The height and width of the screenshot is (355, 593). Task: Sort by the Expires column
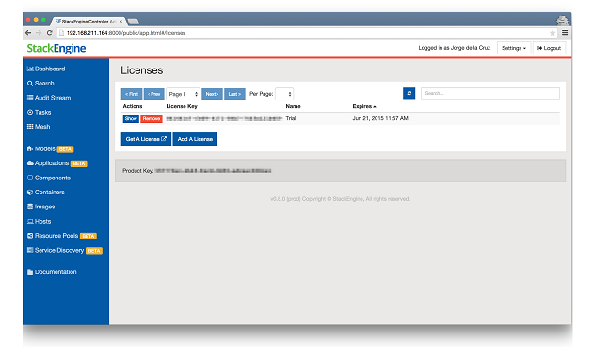point(364,106)
